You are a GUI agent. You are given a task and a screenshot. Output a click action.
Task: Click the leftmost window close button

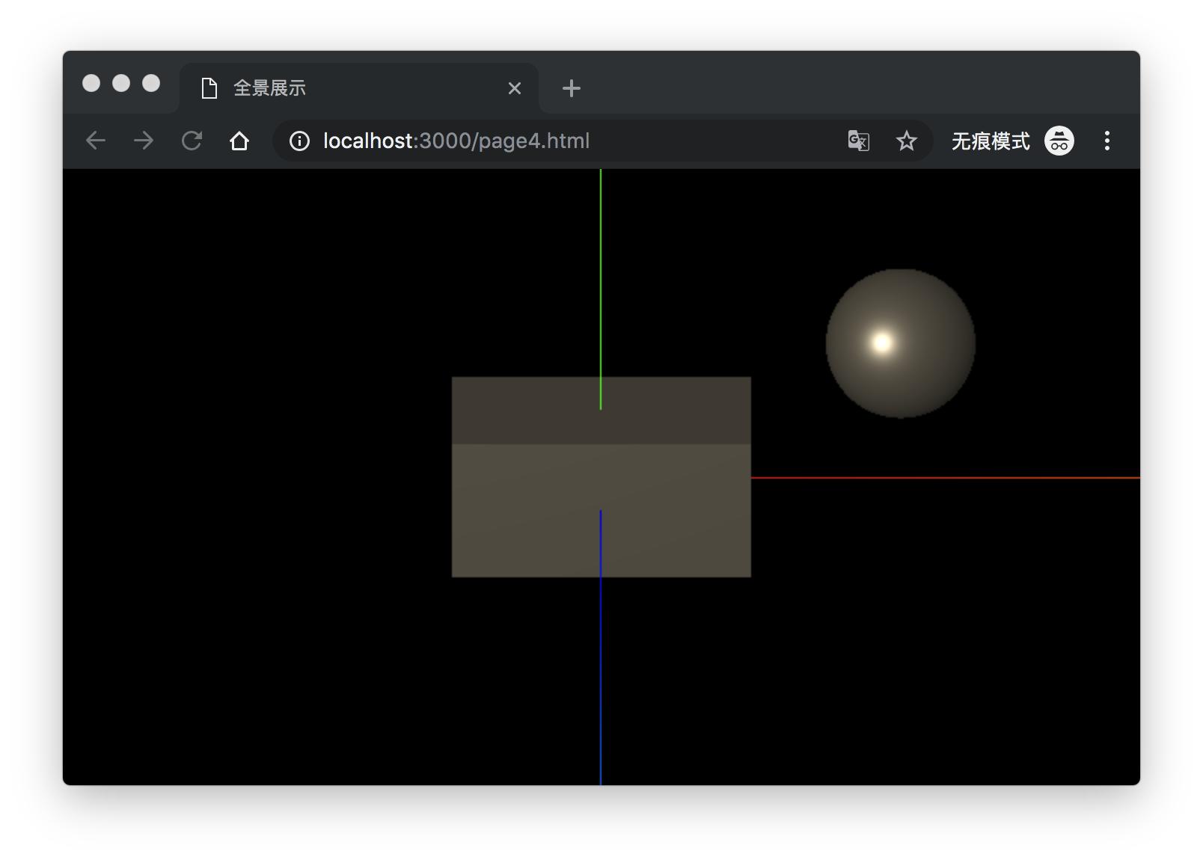tap(91, 83)
